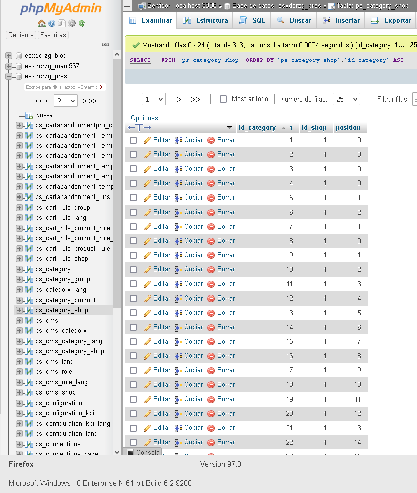This screenshot has width=417, height=493.
Task: Expand the esxdcrzg_blog database tree
Action: 9,56
